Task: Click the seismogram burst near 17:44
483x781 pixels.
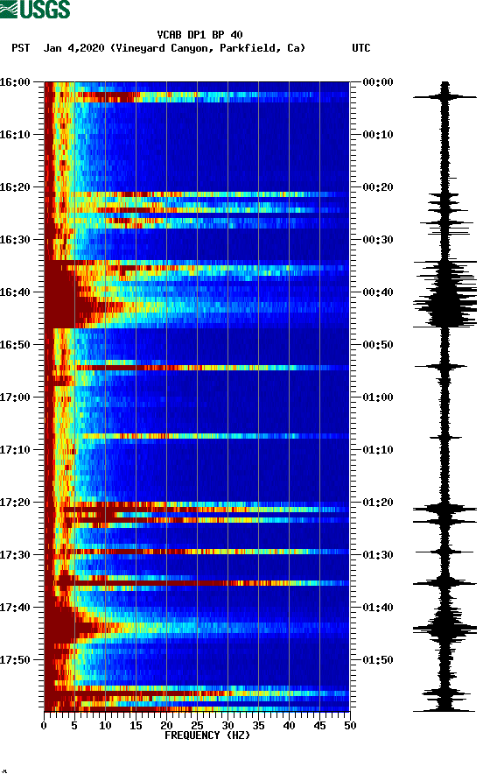Action: pos(444,628)
